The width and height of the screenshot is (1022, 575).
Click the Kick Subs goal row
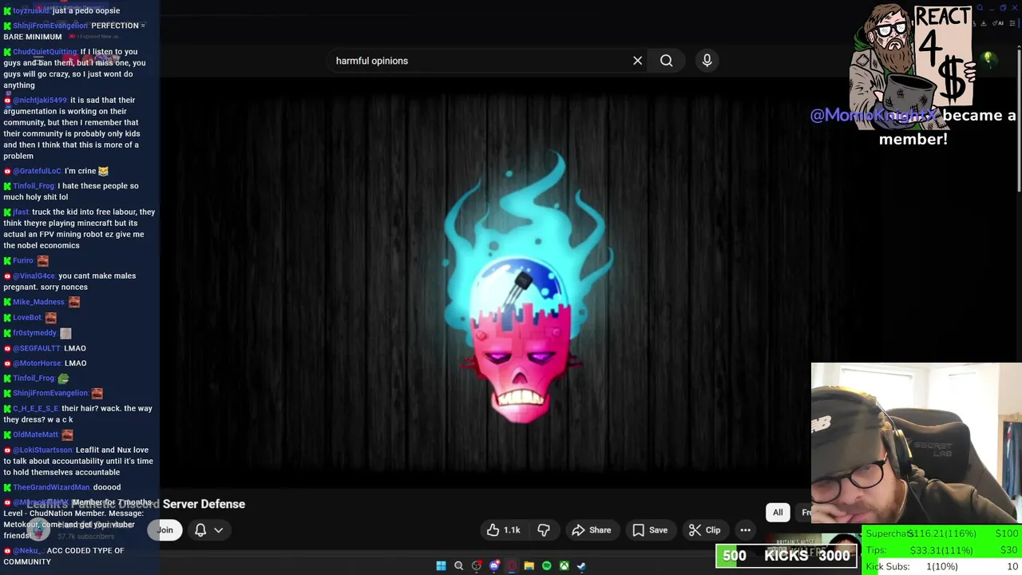[x=942, y=566]
